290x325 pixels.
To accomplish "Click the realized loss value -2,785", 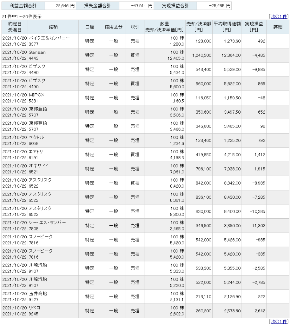I will tap(259, 282).
